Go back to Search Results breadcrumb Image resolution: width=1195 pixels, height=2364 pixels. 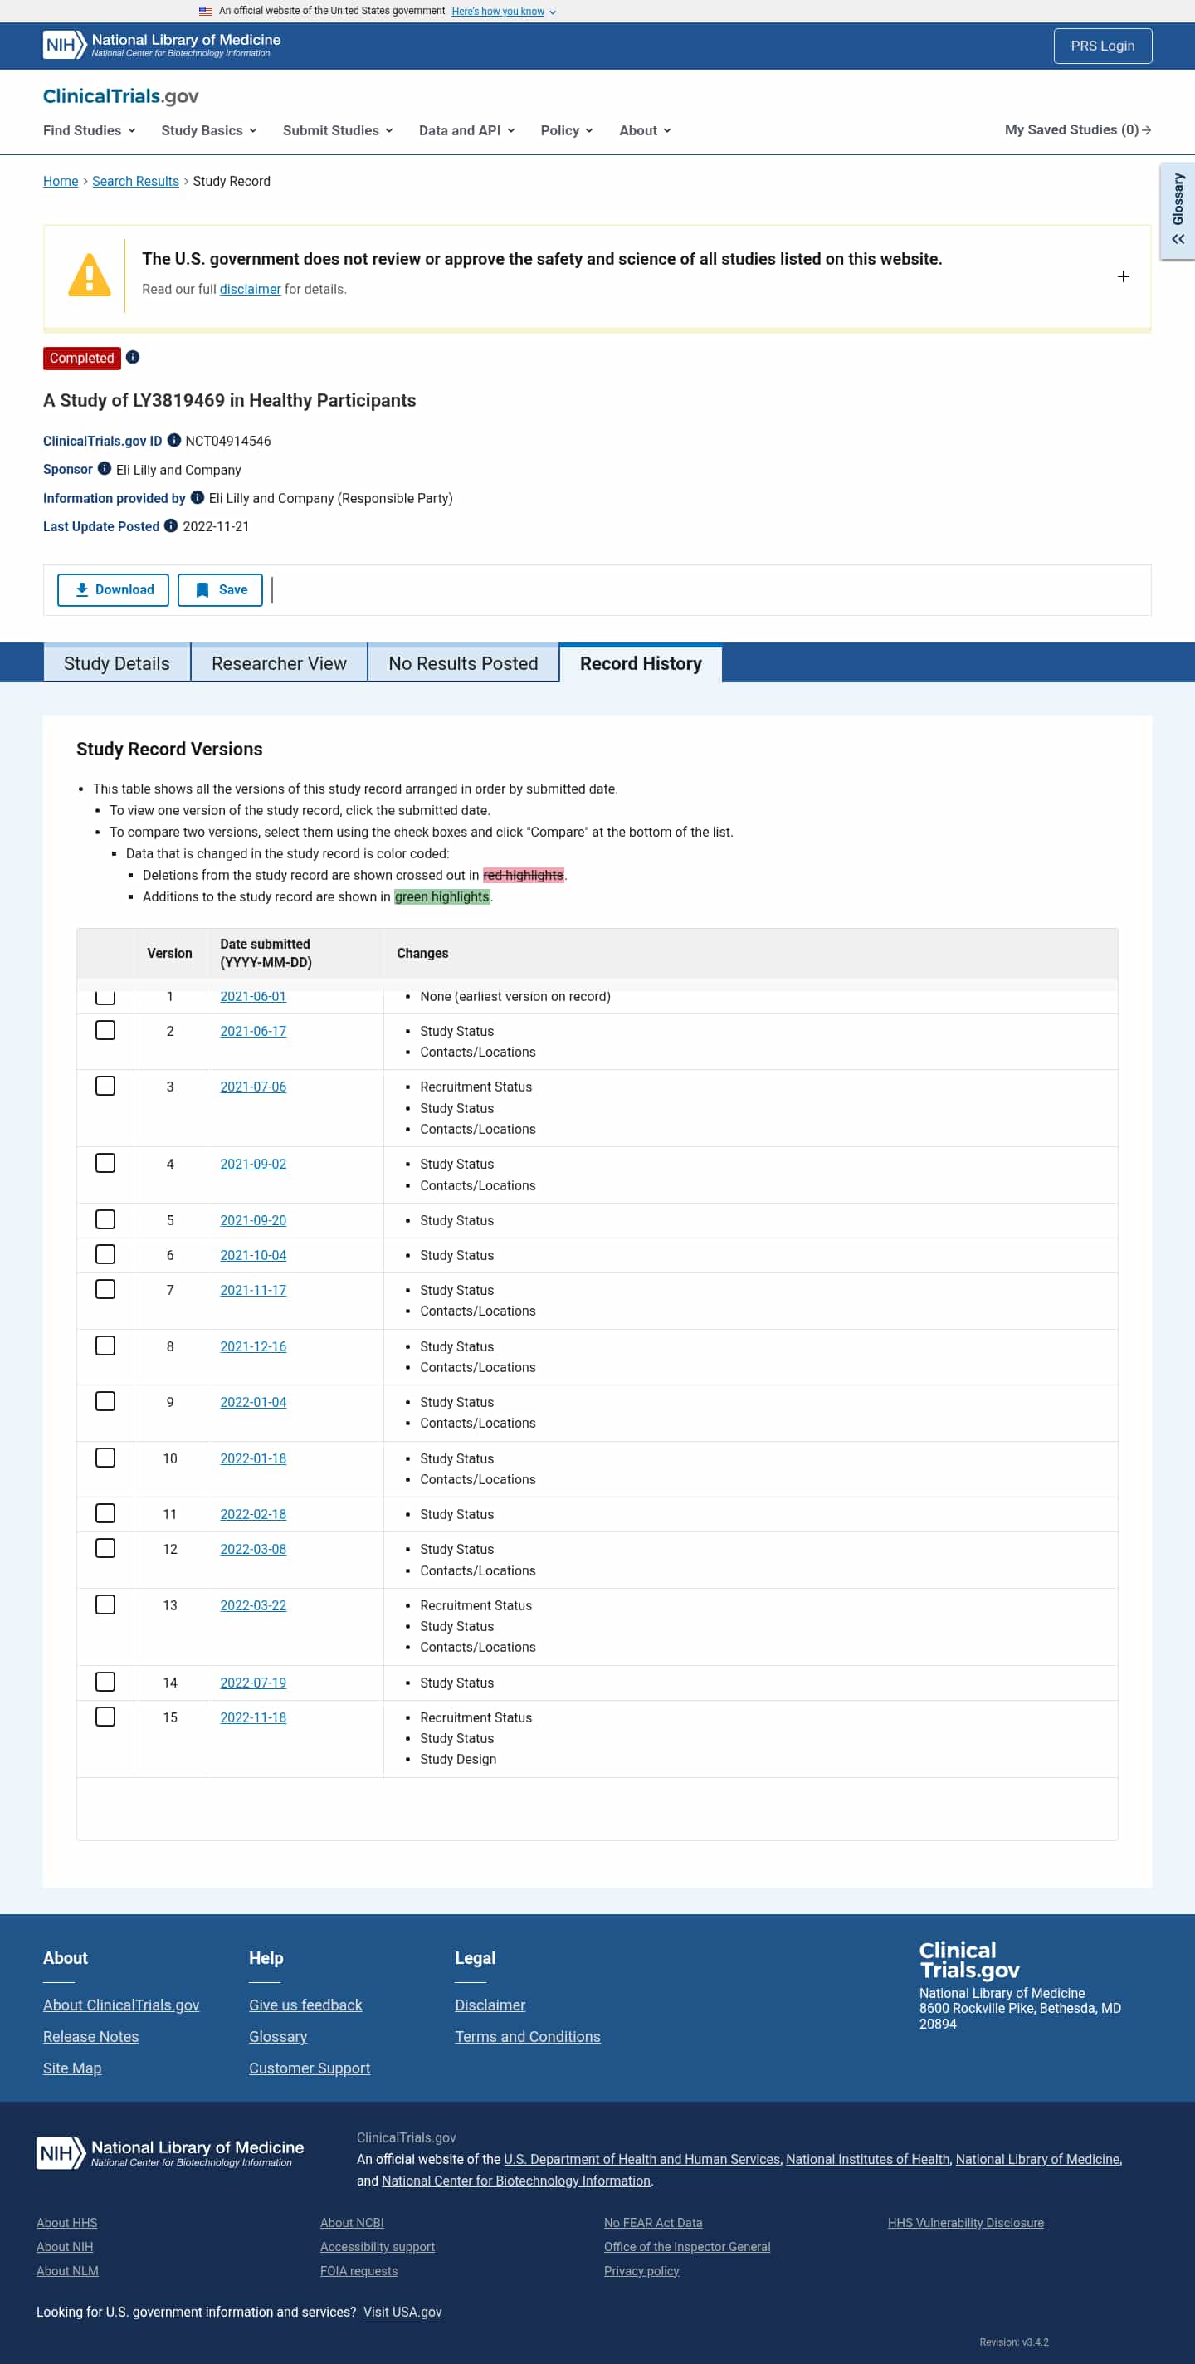pos(135,181)
